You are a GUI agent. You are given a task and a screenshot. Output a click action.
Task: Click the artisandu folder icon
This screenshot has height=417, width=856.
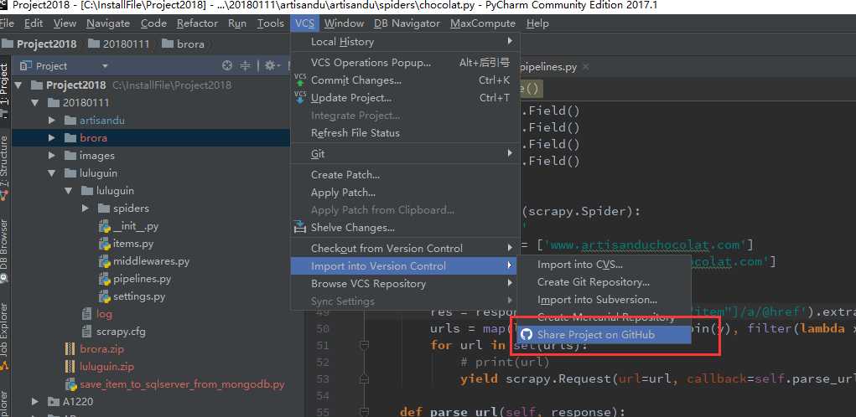click(x=70, y=121)
